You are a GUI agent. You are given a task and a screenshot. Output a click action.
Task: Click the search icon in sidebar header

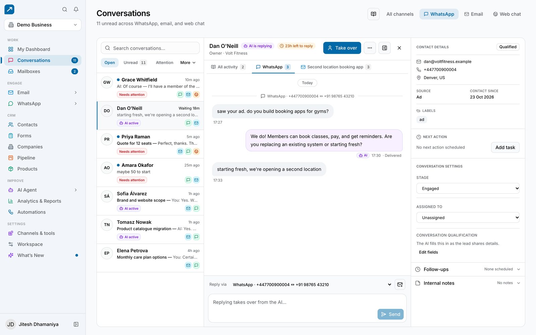tap(65, 9)
